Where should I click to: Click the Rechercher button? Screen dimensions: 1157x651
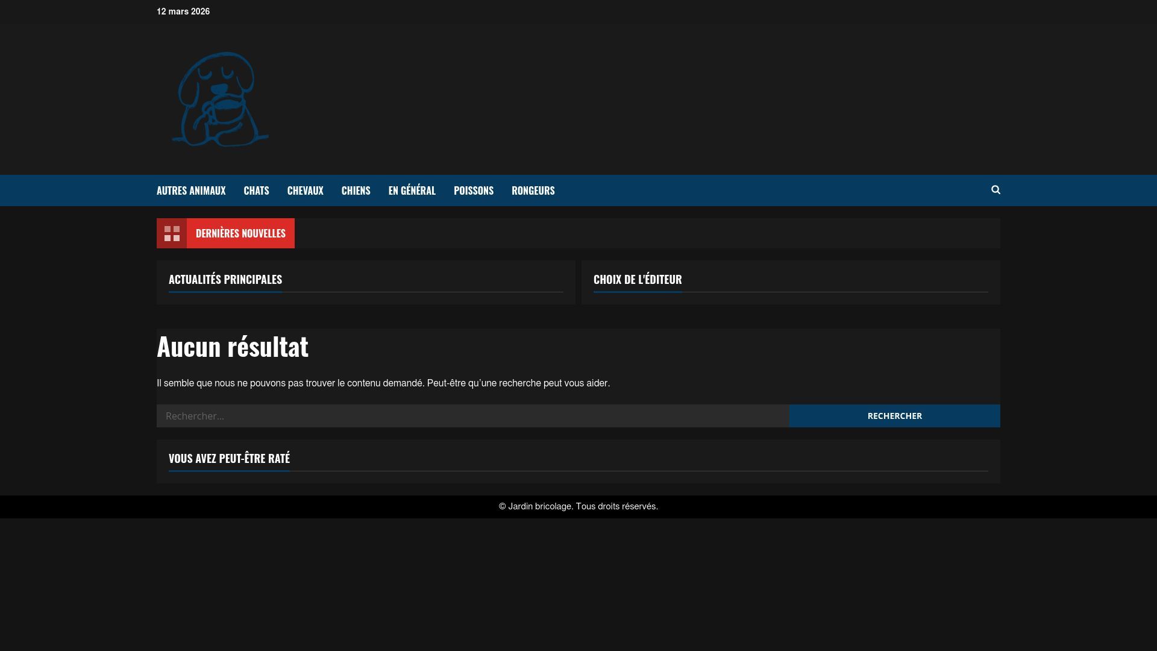pyautogui.click(x=895, y=416)
